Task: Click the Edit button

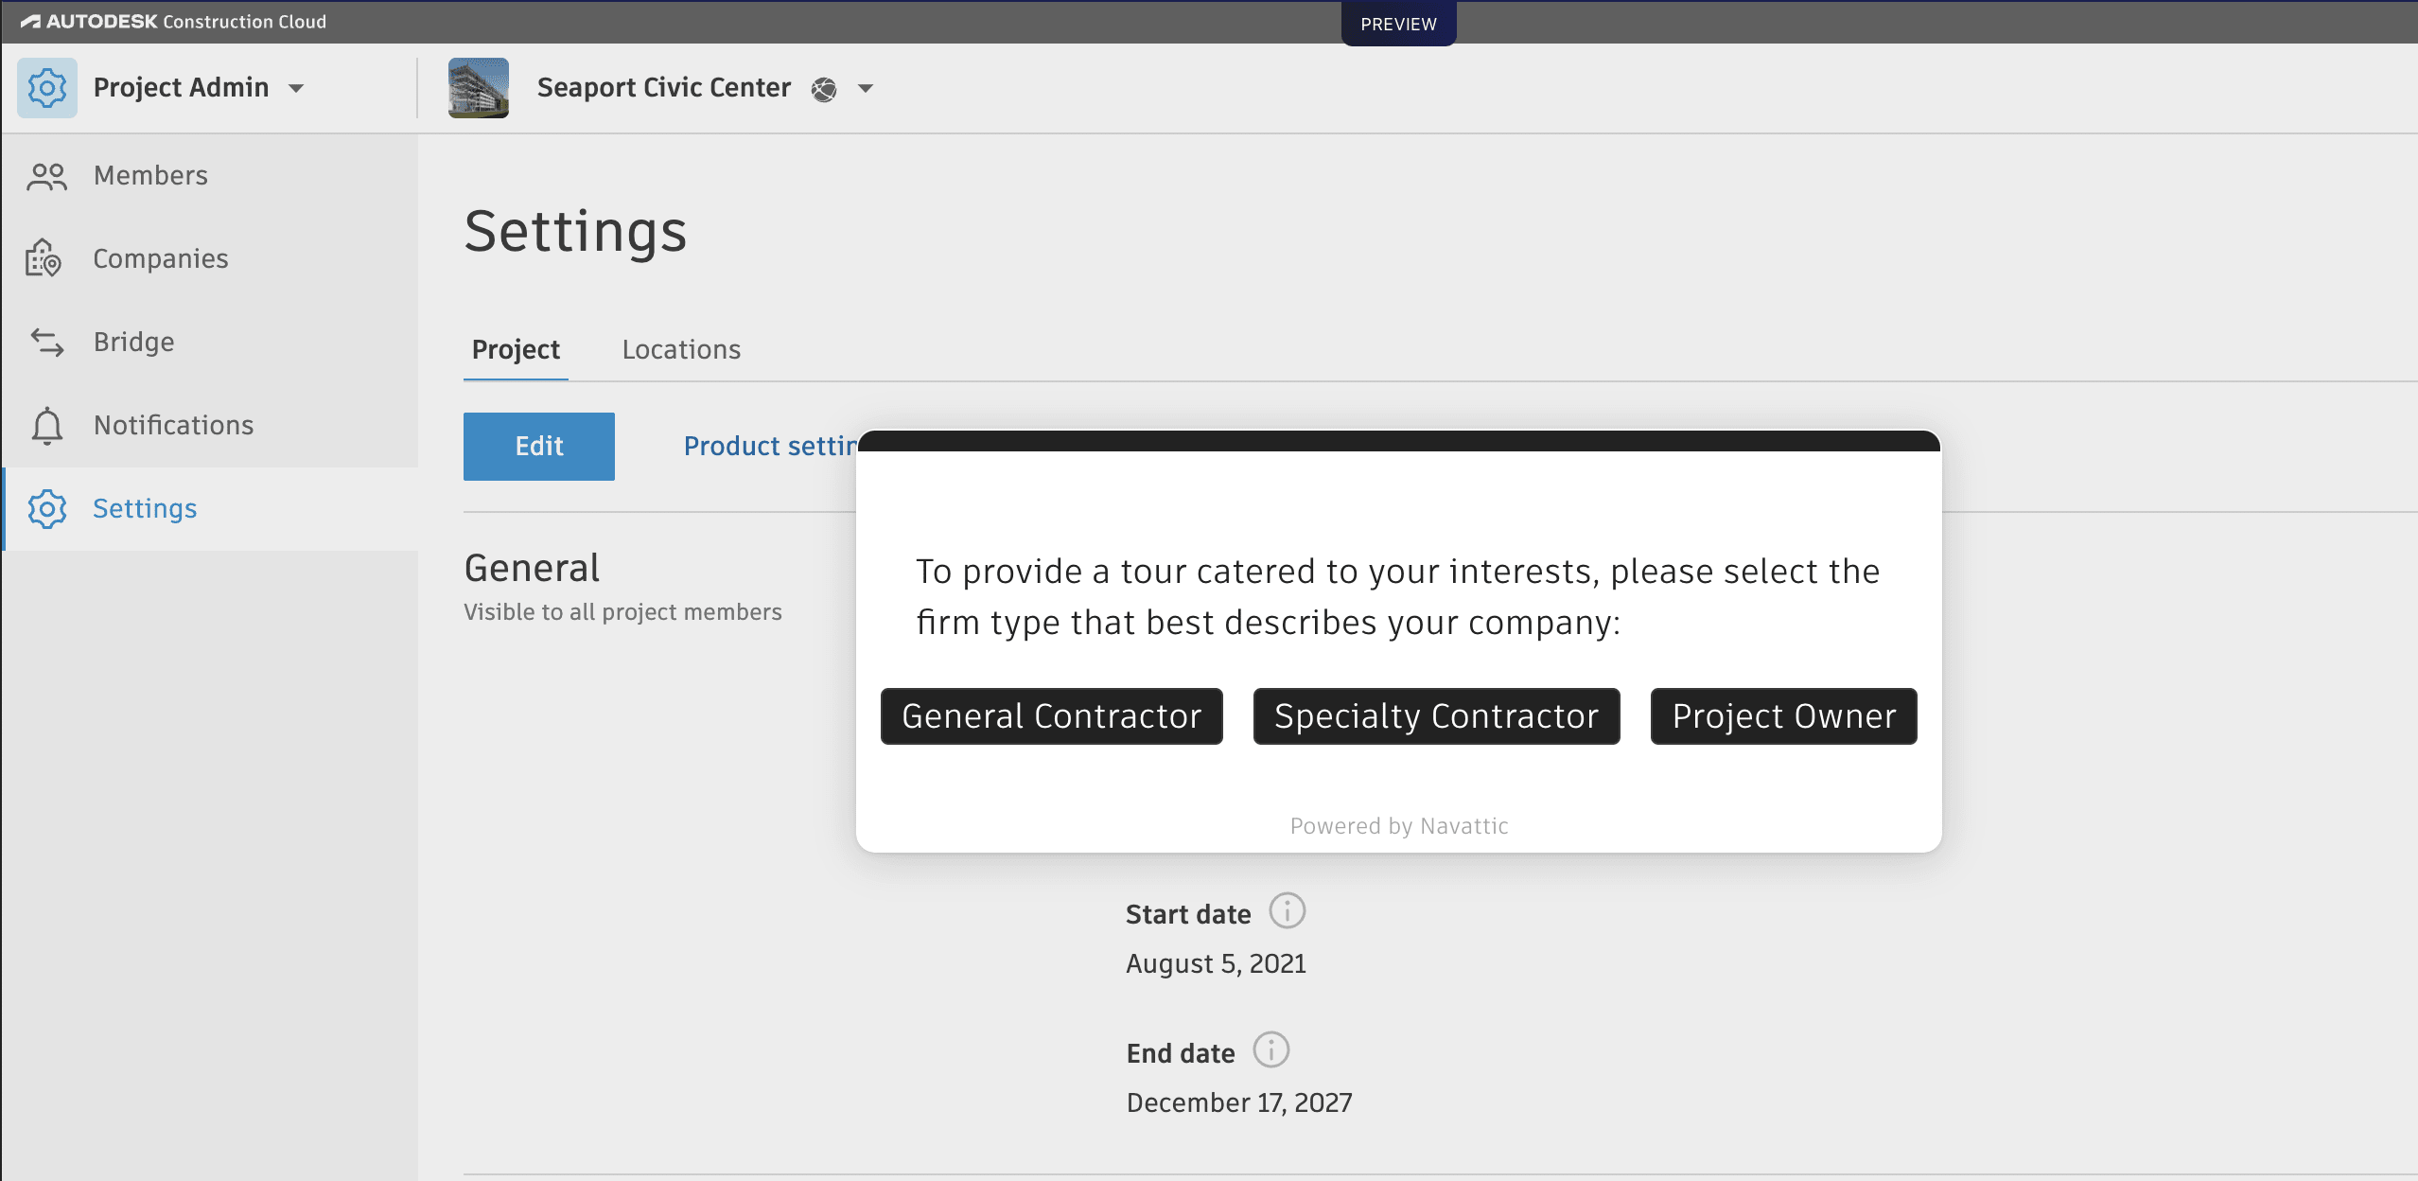Action: tap(538, 446)
